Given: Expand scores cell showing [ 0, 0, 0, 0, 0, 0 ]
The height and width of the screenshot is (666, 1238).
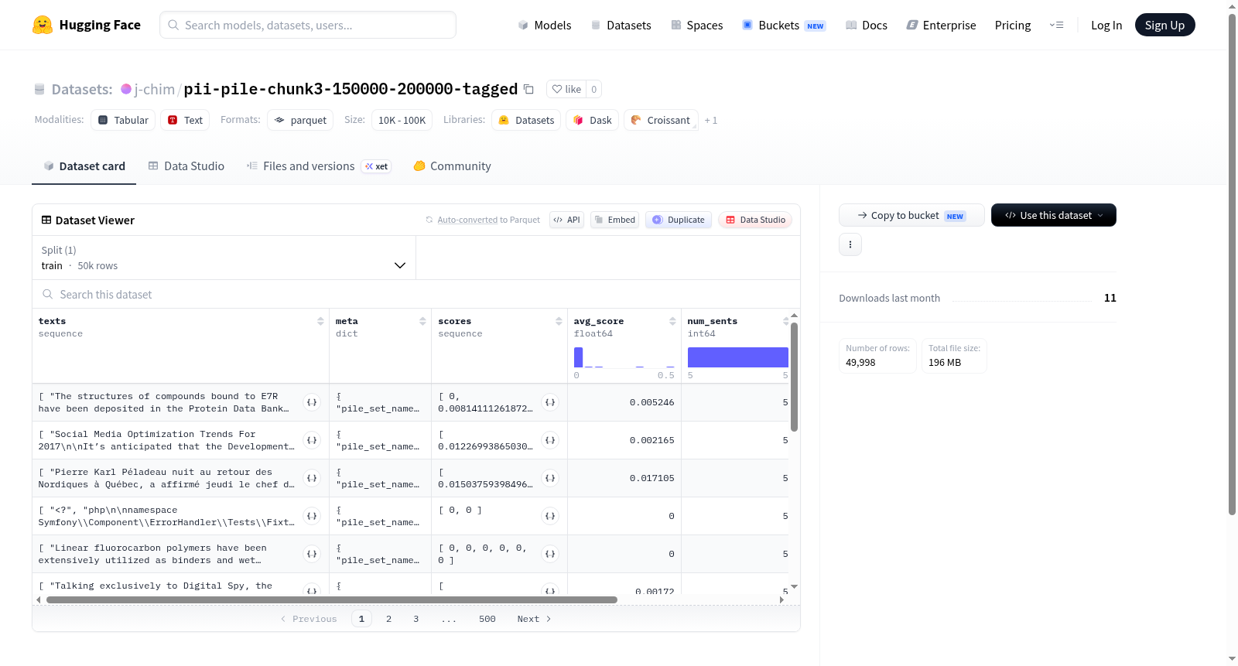Looking at the screenshot, I should (550, 554).
